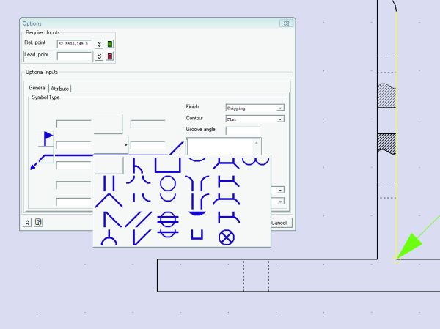Screen dimensions: 440x329
Task: Expand the Ref. point double-chevron options
Action: coord(100,44)
